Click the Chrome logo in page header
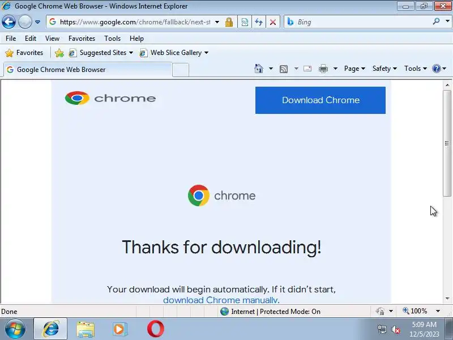This screenshot has height=340, width=453. click(110, 98)
